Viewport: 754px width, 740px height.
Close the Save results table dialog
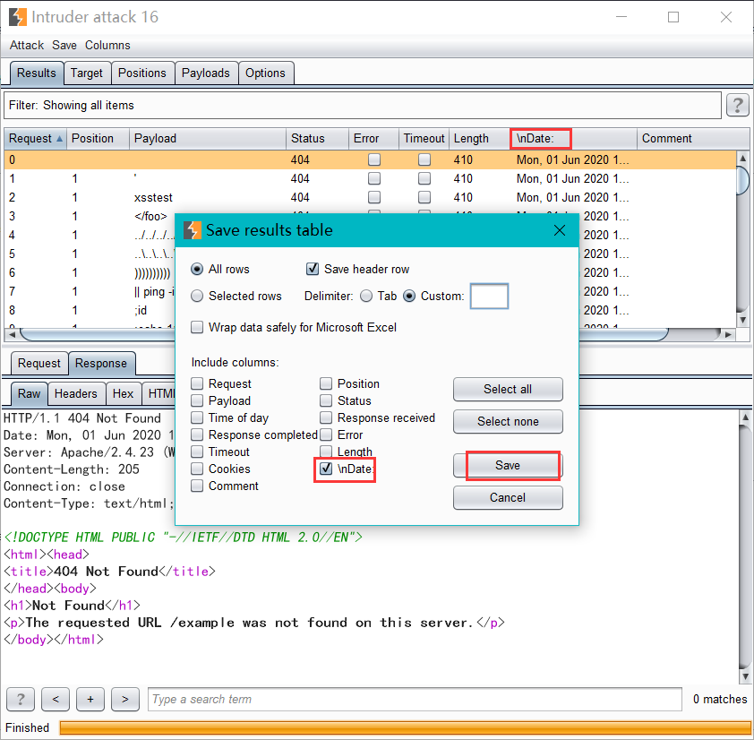tap(560, 230)
